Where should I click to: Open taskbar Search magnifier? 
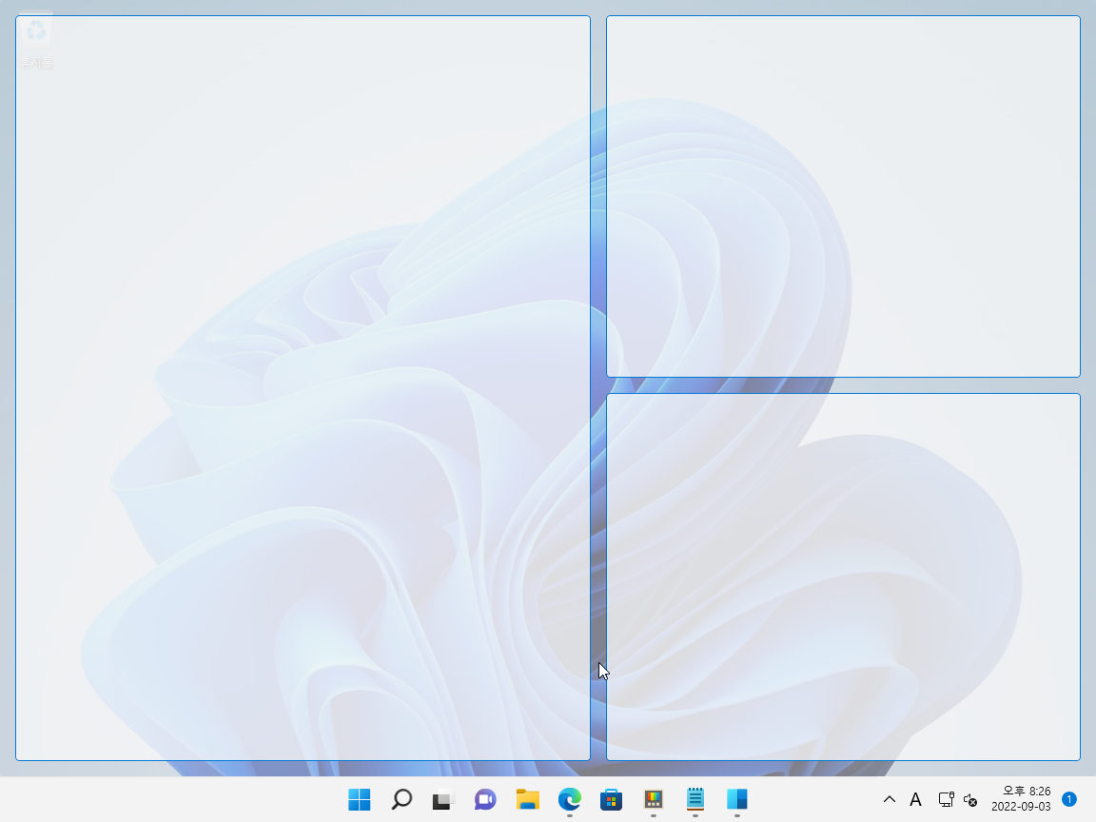pyautogui.click(x=401, y=799)
